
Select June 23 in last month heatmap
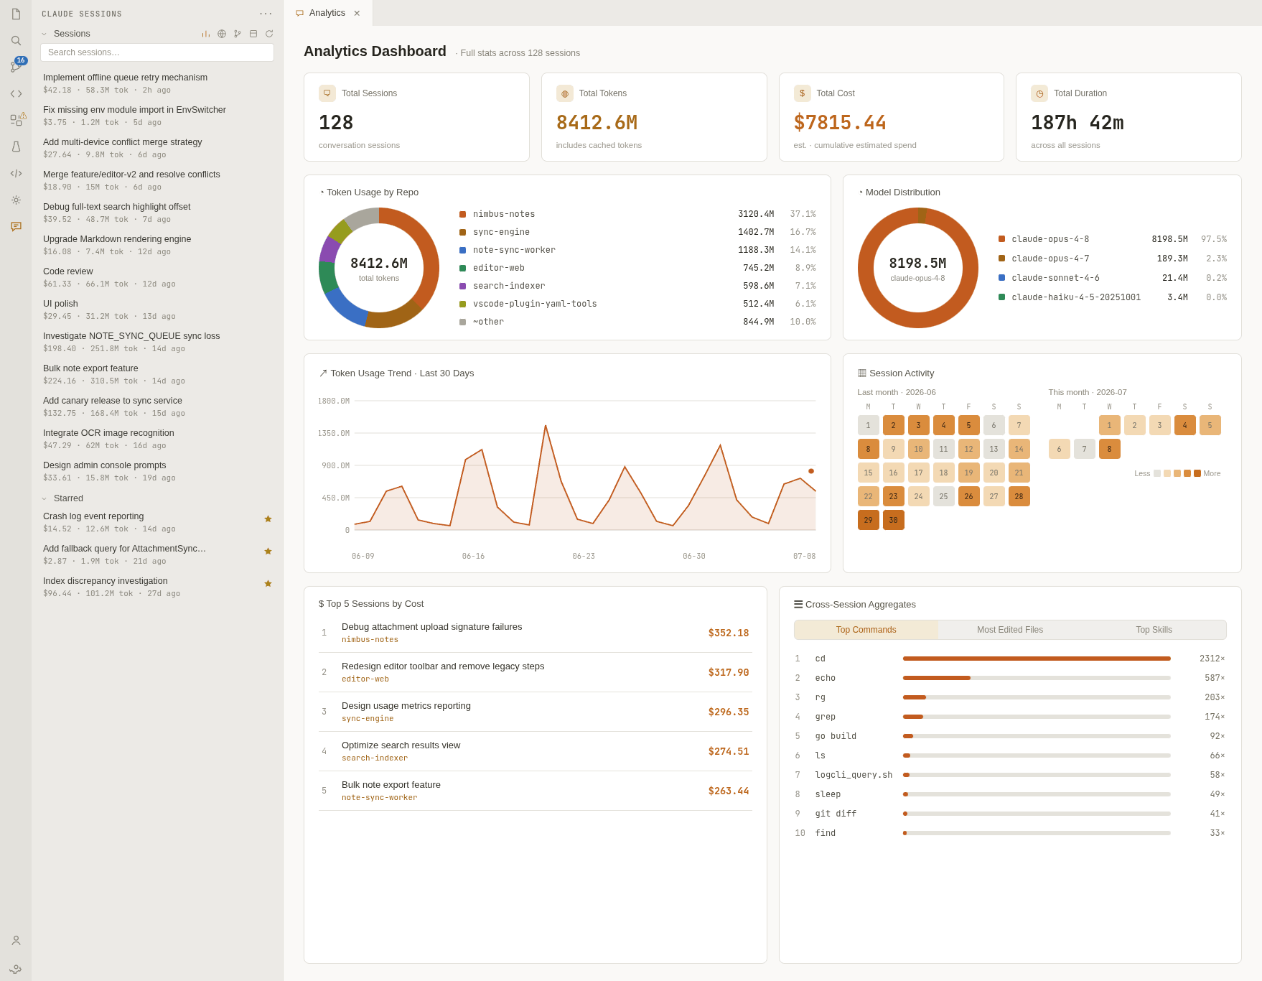893,496
